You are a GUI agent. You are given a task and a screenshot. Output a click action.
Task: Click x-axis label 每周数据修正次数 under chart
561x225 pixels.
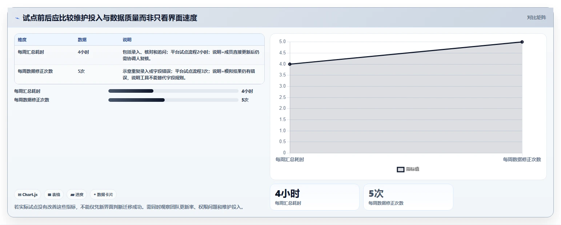pyautogui.click(x=522, y=159)
